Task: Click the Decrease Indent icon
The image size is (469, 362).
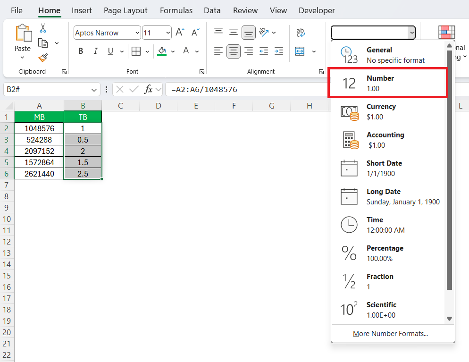Action: coord(263,51)
